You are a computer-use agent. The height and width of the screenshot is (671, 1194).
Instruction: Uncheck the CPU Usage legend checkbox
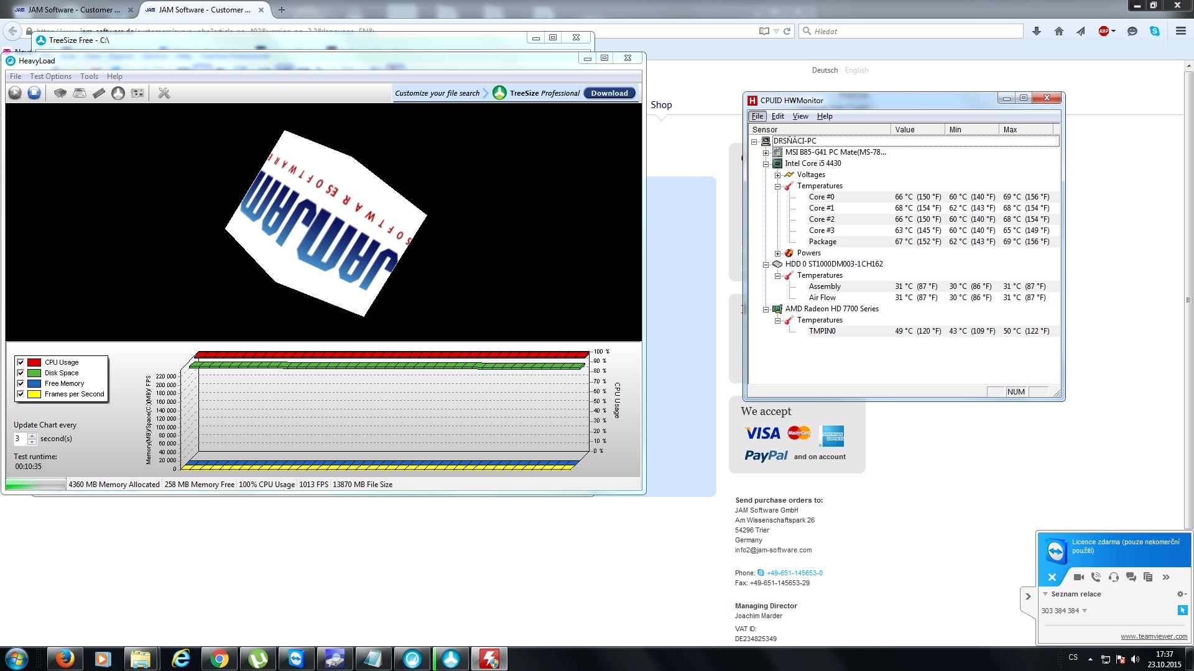21,362
